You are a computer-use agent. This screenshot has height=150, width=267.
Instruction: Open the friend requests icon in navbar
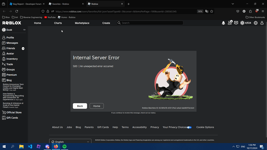pos(230,23)
